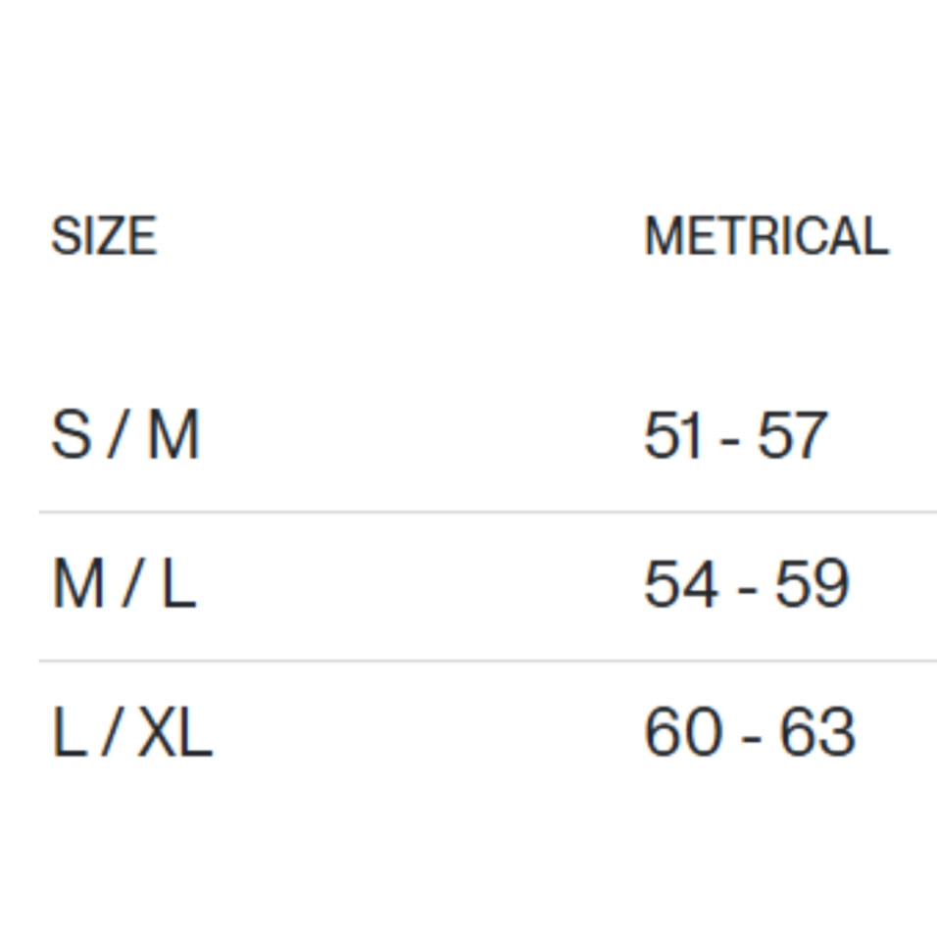Select the L / XL size label
Image resolution: width=937 pixels, height=937 pixels.
(x=131, y=734)
